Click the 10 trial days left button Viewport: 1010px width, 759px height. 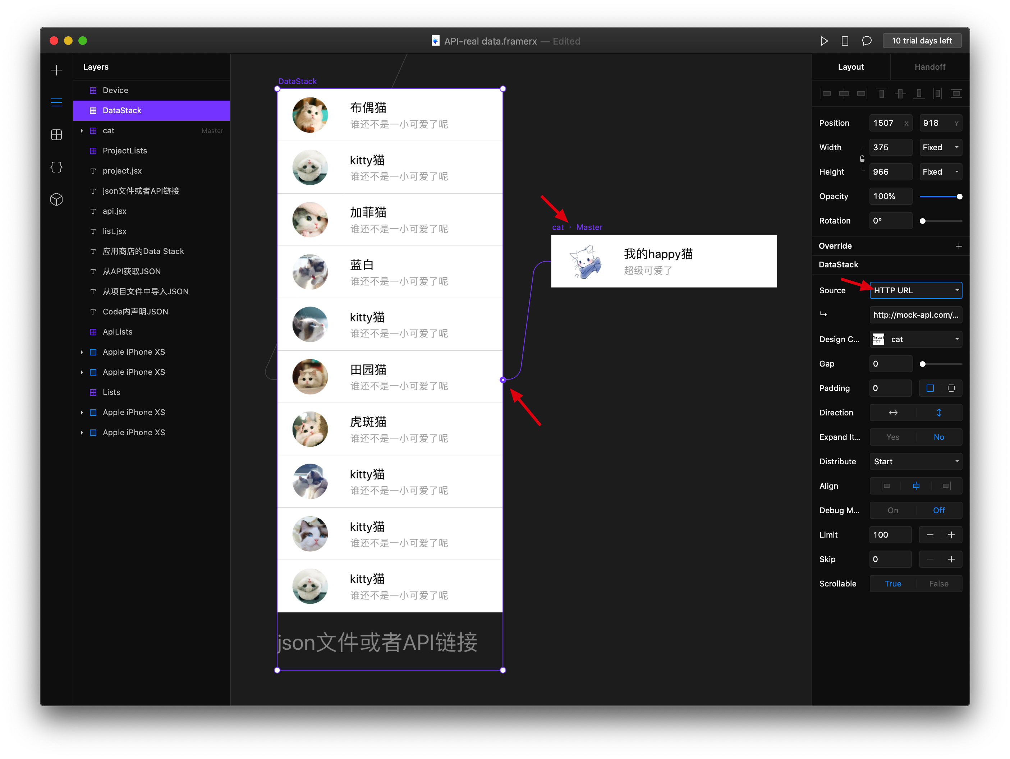point(922,41)
